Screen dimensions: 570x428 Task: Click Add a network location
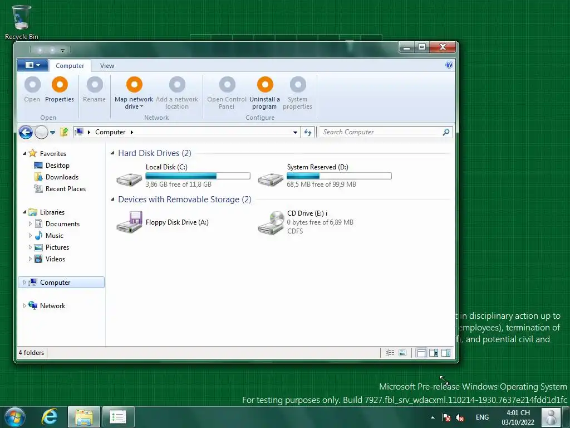coord(177,93)
